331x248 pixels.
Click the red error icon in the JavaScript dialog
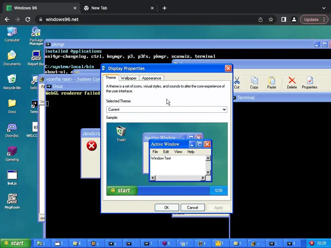[x=91, y=146]
